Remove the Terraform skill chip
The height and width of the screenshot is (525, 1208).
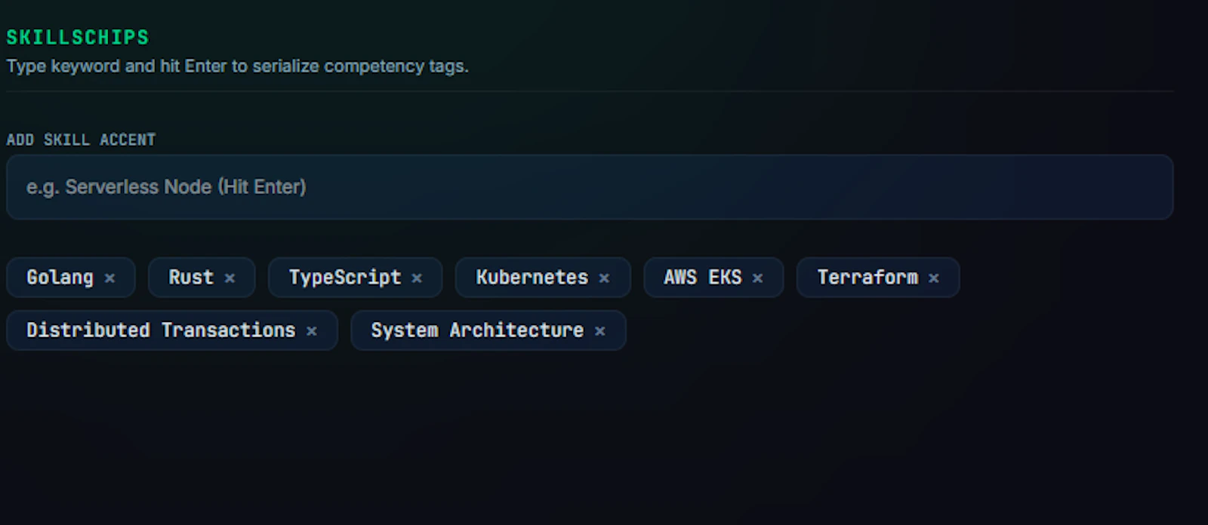[934, 278]
